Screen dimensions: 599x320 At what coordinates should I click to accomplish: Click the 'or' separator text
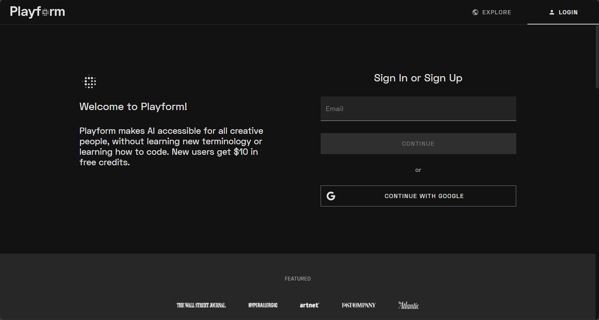418,170
